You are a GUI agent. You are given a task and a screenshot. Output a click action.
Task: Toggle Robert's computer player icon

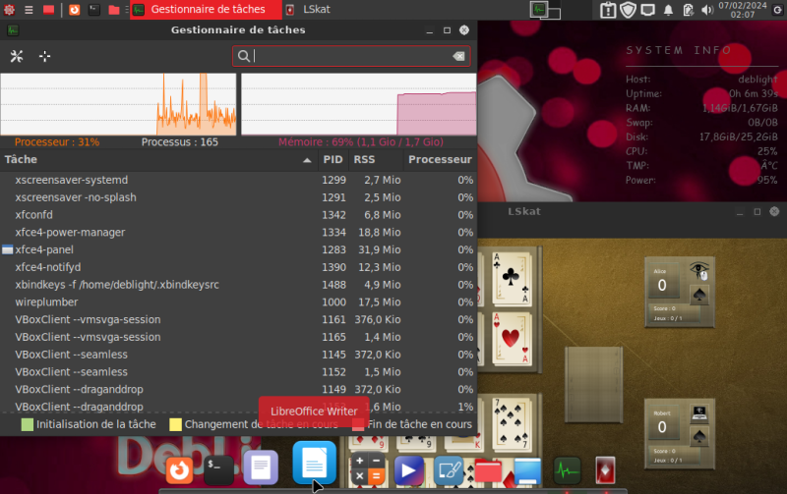point(698,412)
